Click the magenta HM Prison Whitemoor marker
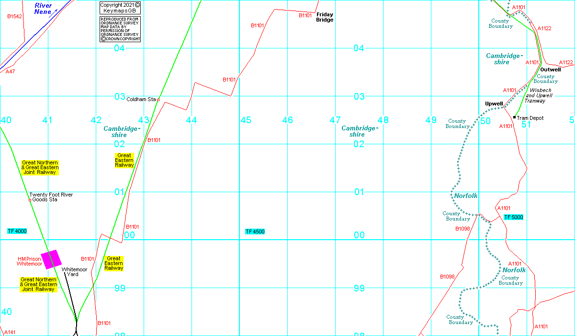575x336 pixels. 51,259
